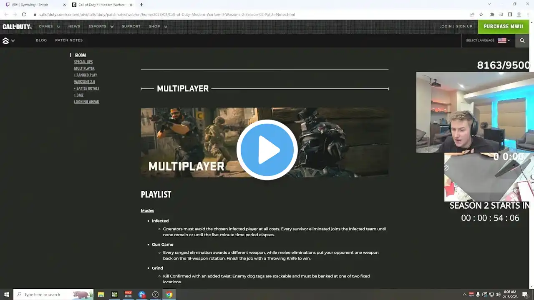Jump to Warzone 2.0 in the sidebar

pyautogui.click(x=85, y=82)
